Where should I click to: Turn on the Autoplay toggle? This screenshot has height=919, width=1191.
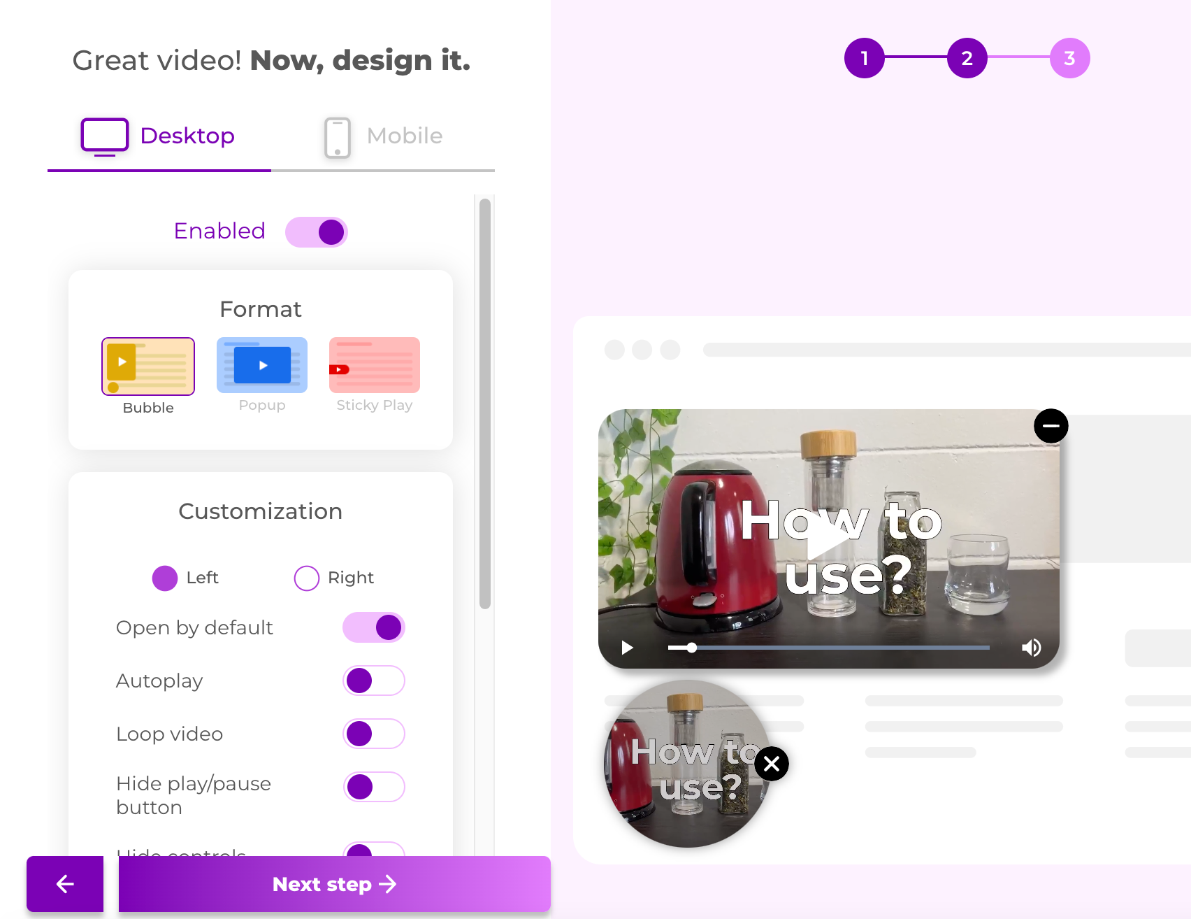[374, 681]
